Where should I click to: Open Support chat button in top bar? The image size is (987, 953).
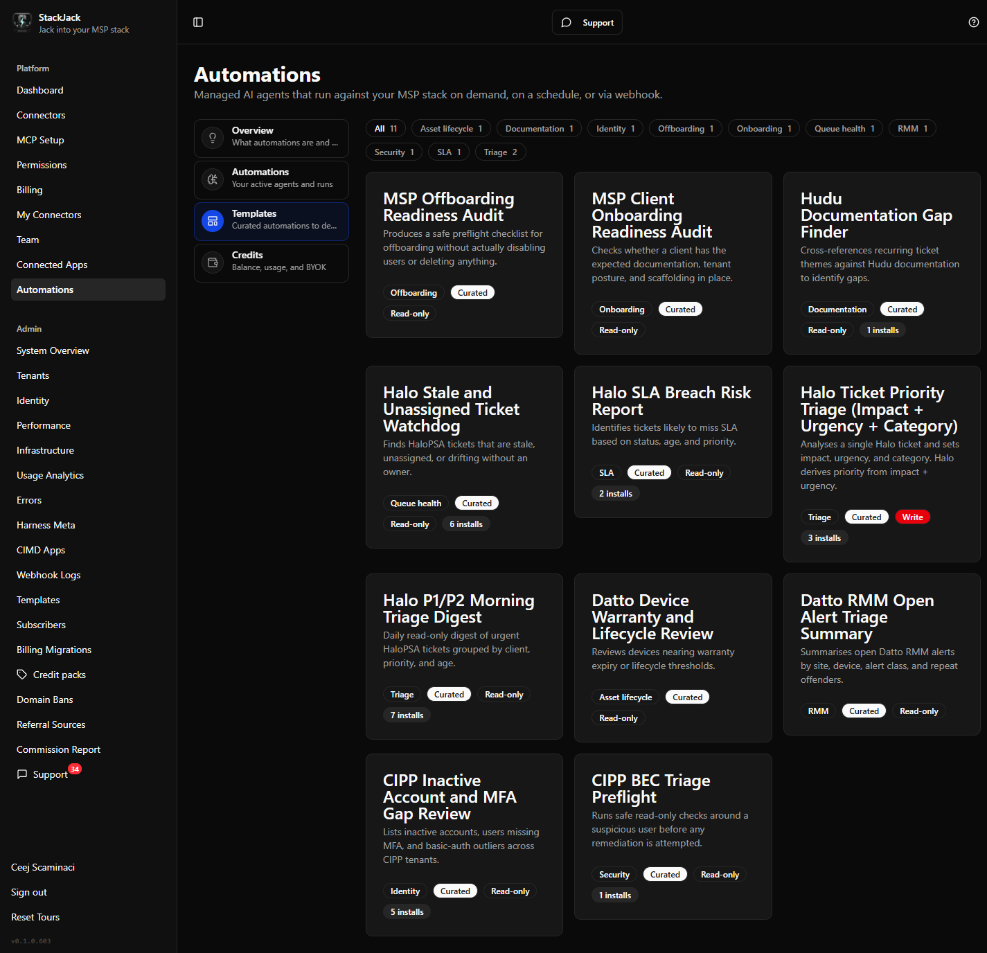[x=587, y=22]
